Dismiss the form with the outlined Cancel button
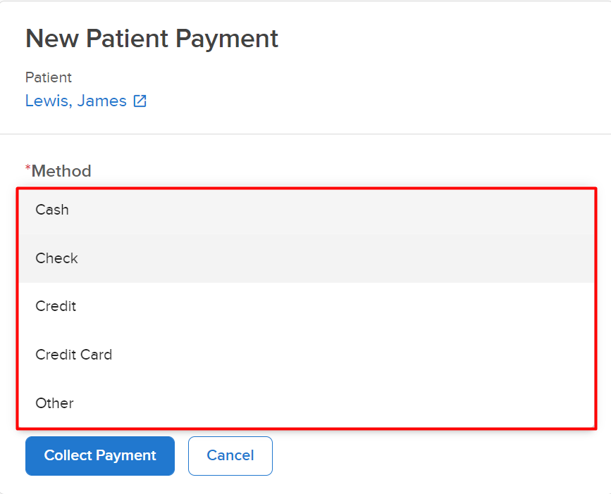611x494 pixels. [x=230, y=455]
